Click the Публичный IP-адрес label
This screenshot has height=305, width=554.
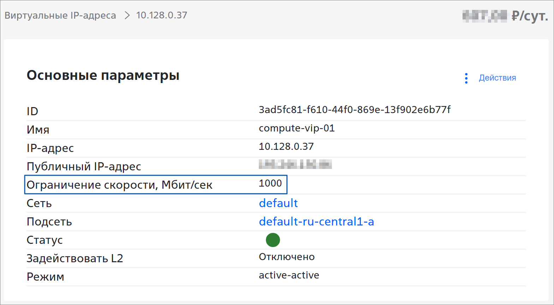84,166
